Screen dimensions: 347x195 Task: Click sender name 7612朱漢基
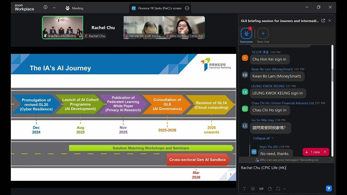pyautogui.click(x=260, y=52)
